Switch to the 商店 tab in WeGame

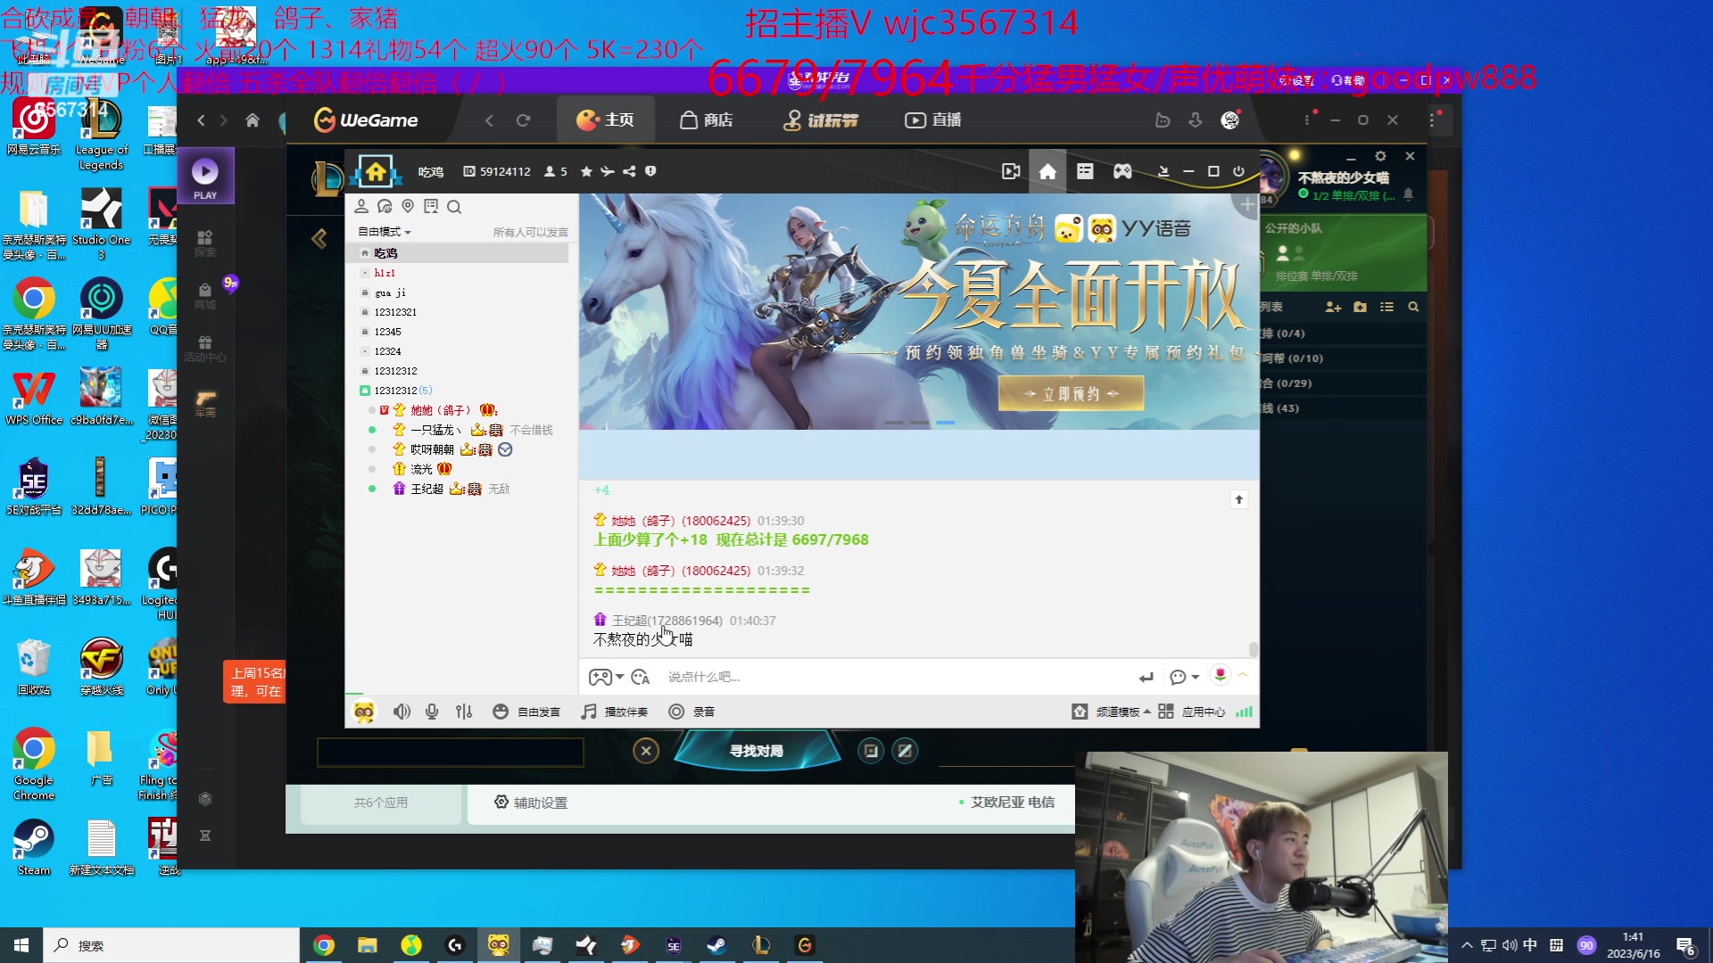706,120
